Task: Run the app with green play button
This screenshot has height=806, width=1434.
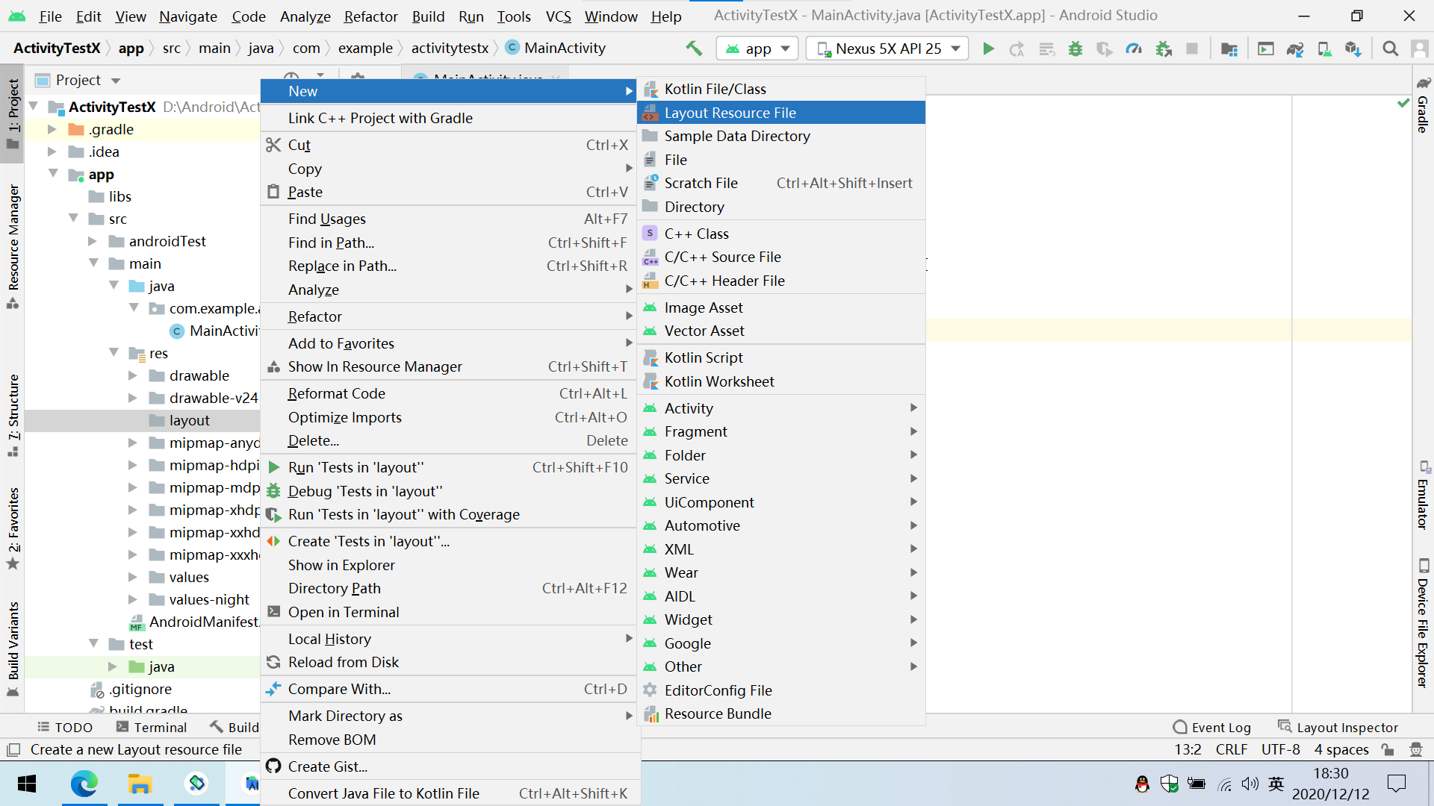Action: [988, 49]
